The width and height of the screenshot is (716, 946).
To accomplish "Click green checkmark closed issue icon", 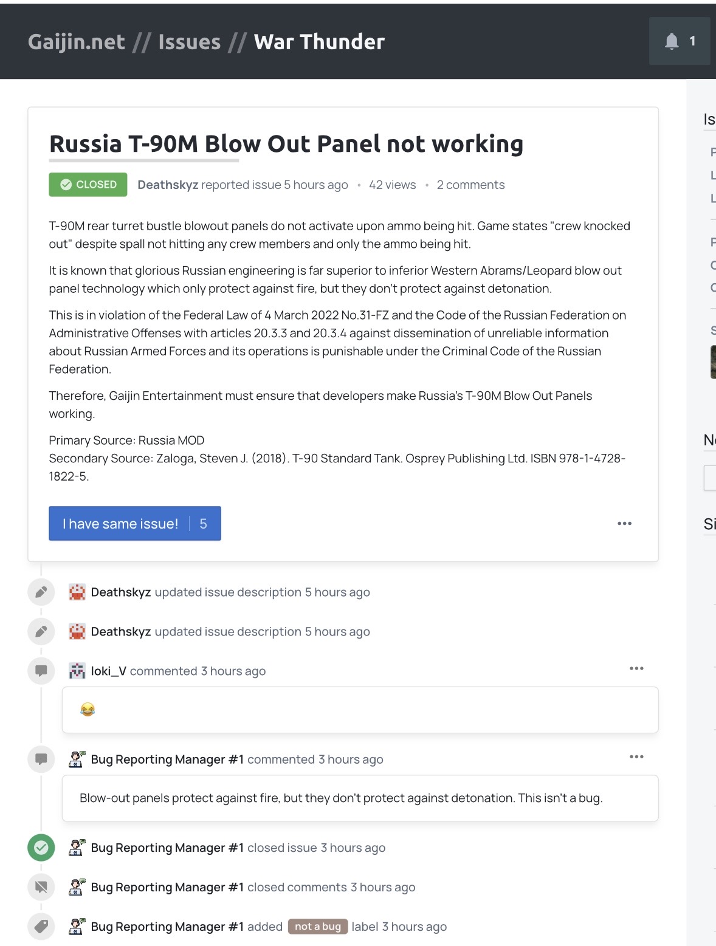I will (41, 848).
